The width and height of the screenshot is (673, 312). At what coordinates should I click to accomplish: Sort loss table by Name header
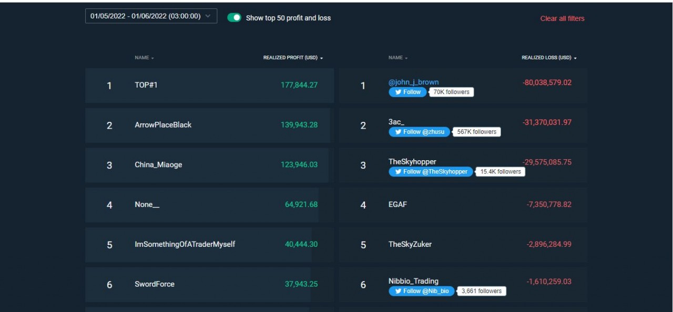coord(397,58)
